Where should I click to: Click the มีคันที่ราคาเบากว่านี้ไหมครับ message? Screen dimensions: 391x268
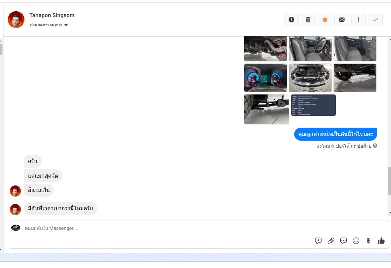point(60,209)
